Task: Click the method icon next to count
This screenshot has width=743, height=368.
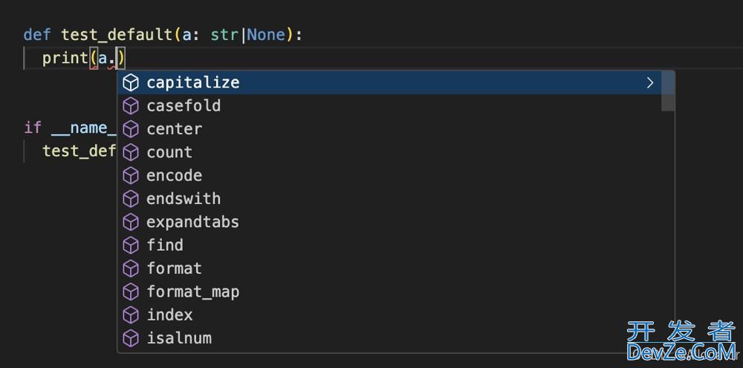Action: [x=131, y=152]
